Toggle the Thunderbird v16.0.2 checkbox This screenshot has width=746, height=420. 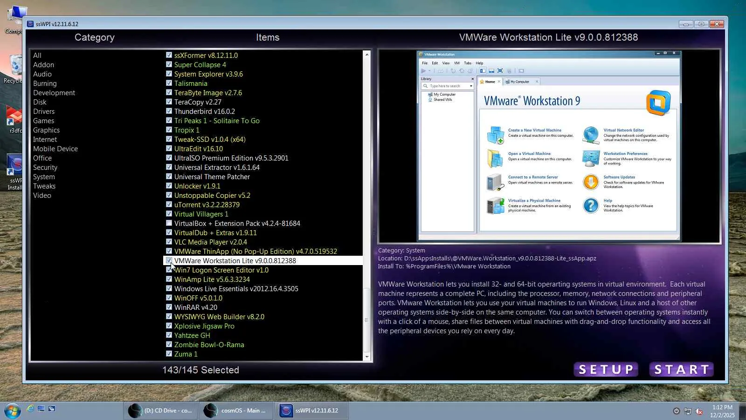coord(169,111)
